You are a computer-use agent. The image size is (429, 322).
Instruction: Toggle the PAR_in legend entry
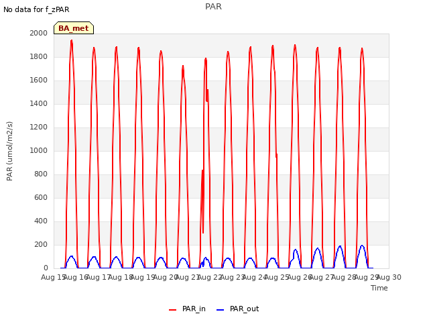(x=187, y=309)
